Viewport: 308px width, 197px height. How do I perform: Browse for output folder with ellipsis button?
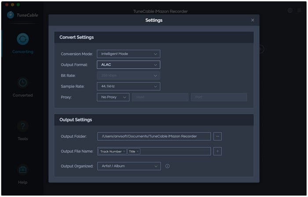(x=217, y=136)
